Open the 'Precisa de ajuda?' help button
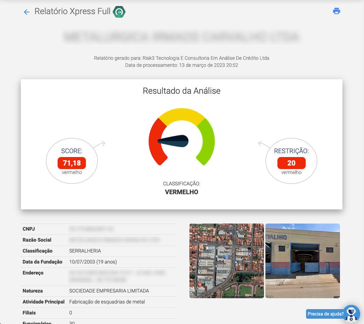 [x=325, y=314]
